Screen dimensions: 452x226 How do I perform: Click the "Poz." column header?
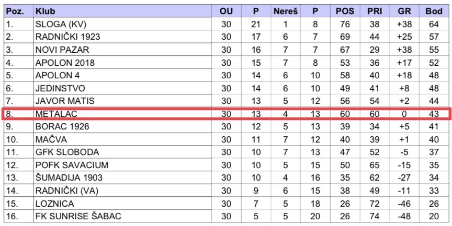[14, 11]
